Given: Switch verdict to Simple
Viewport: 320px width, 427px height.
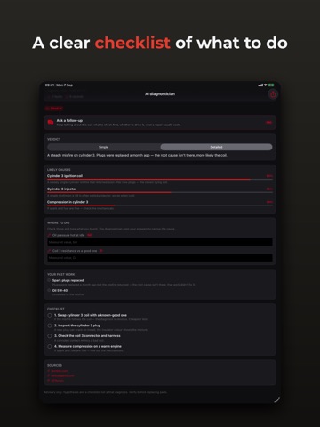Looking at the screenshot, I should click(104, 147).
